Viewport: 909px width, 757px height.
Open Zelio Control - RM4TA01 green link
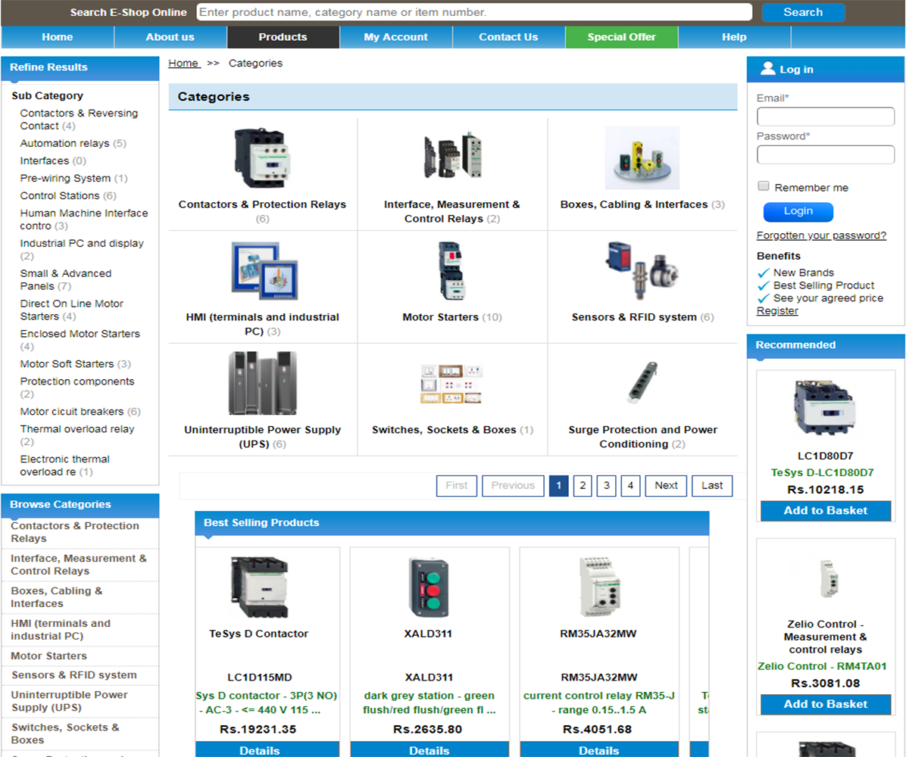822,666
